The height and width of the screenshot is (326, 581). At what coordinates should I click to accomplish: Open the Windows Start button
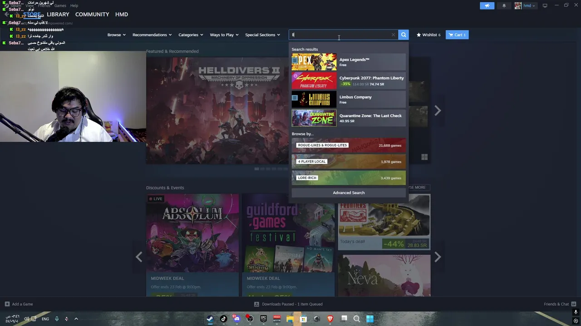[370, 319]
